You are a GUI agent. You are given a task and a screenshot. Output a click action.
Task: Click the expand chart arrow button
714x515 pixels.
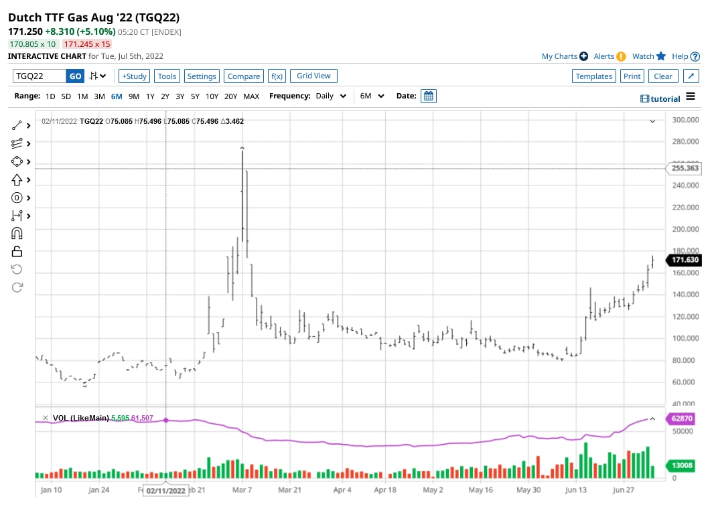[691, 76]
